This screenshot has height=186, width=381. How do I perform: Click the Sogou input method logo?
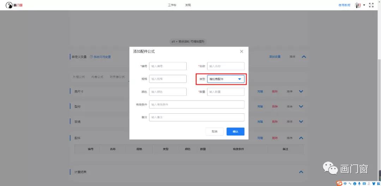[x=339, y=183]
